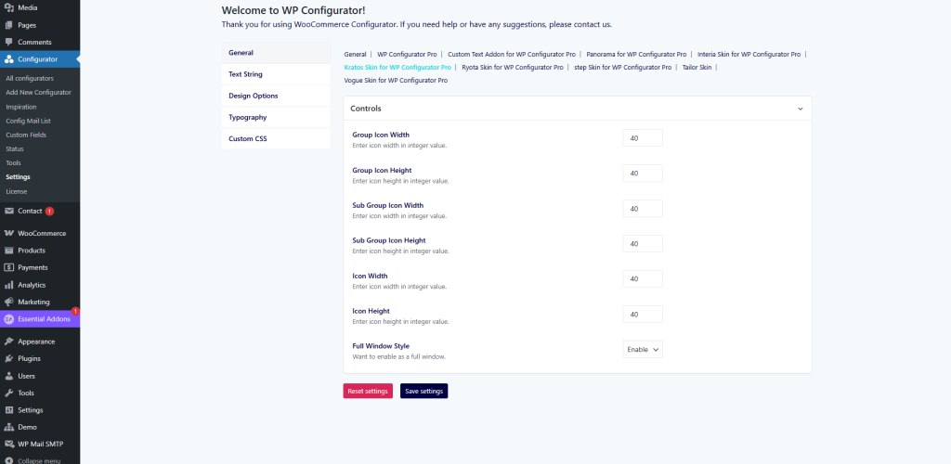The image size is (951, 464).
Task: Open Analytics via its bar chart icon
Action: (x=9, y=285)
